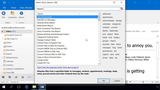Expand message header chevron
160x90 pixels.
pos(157,36)
